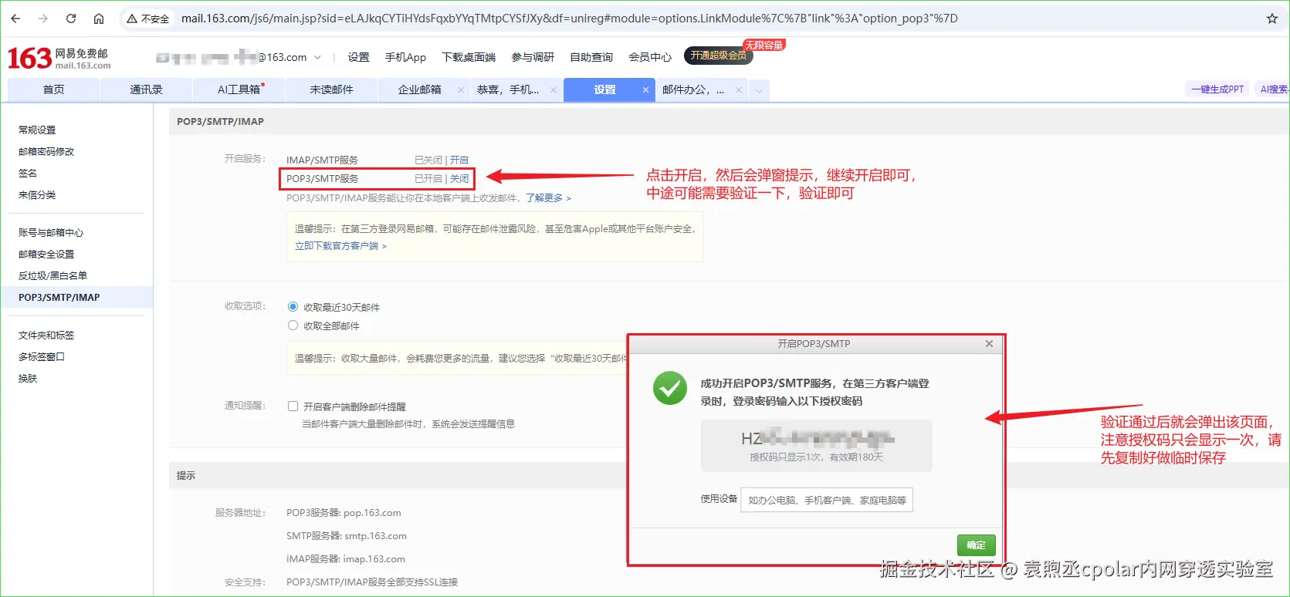The width and height of the screenshot is (1290, 597).
Task: Click the imap.163.com server address text
Action: 374,559
